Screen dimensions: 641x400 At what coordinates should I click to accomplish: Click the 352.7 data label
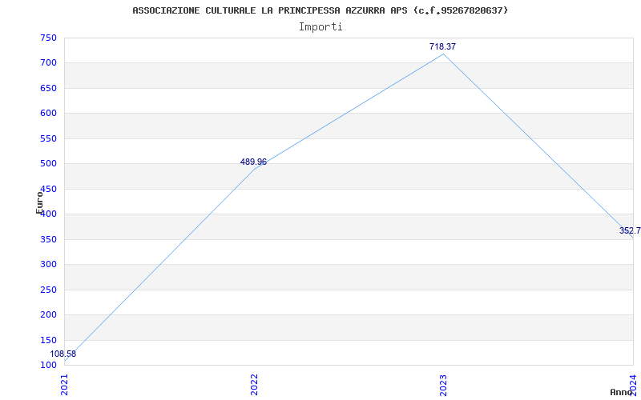(630, 230)
